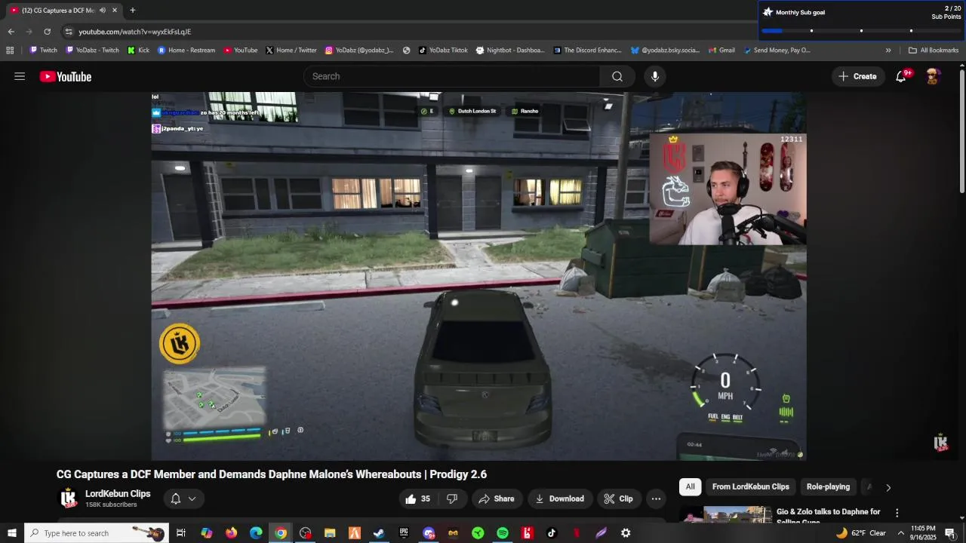Toggle channel notification bell
Image resolution: width=966 pixels, height=543 pixels.
(x=175, y=499)
